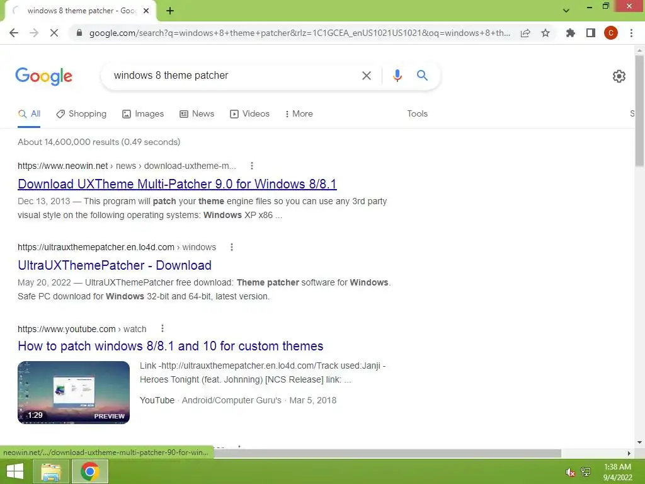This screenshot has width=645, height=484.
Task: Open Google search settings gear
Action: 619,76
